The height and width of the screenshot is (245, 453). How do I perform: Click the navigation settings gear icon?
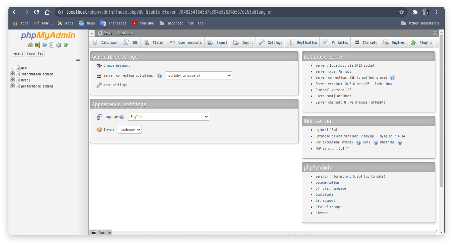tap(59, 45)
